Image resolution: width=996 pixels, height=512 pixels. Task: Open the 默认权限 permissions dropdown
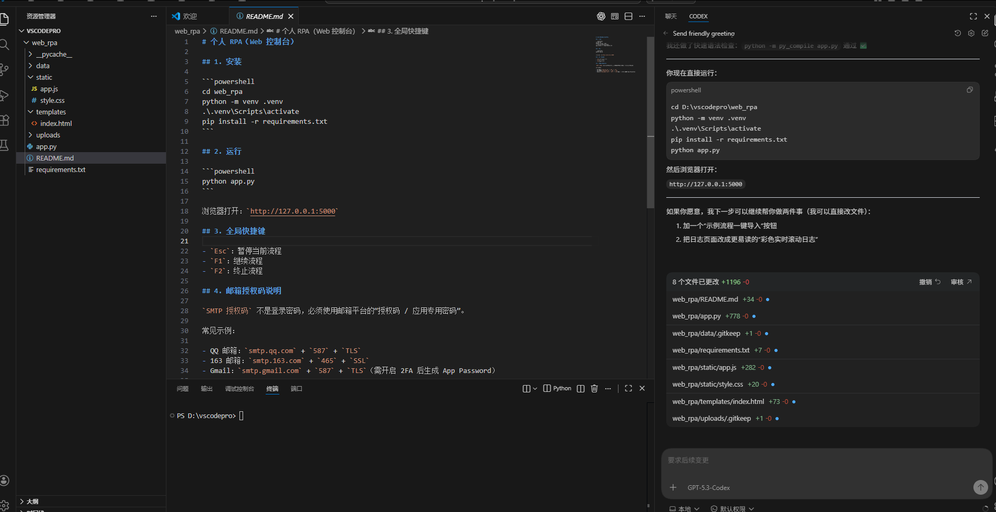click(732, 509)
